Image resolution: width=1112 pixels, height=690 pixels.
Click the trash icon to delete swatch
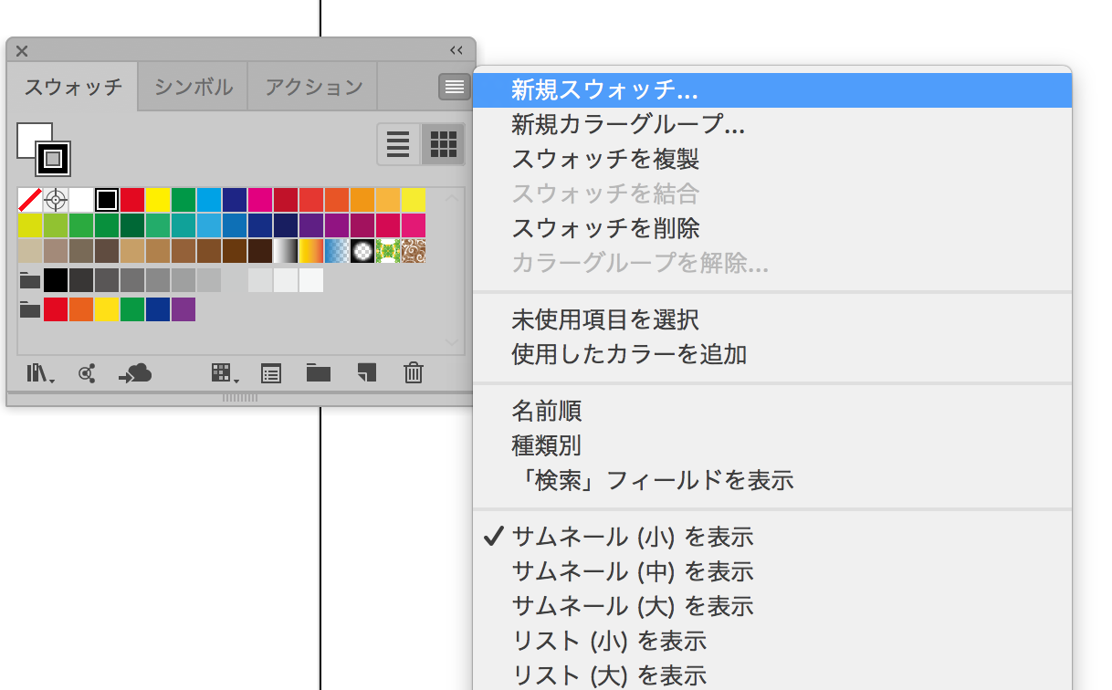point(414,372)
